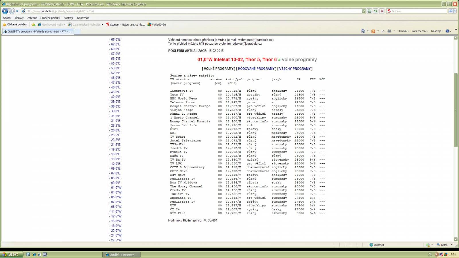This screenshot has width=459, height=258.
Task: Click the Seznam search box
Action: [417, 11]
